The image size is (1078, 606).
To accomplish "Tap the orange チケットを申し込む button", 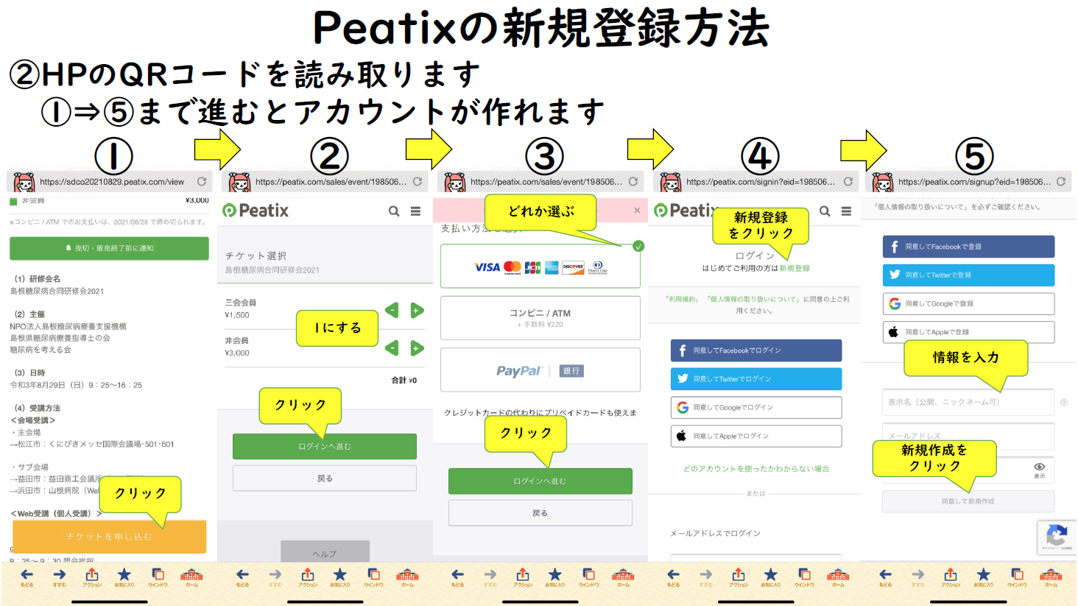I will pyautogui.click(x=109, y=537).
